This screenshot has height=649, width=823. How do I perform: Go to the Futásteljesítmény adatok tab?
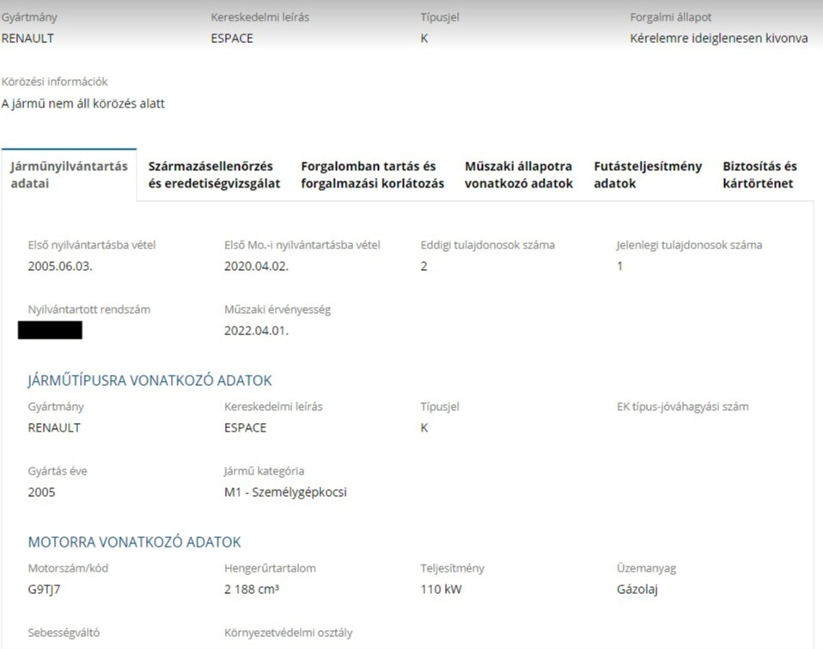click(648, 174)
